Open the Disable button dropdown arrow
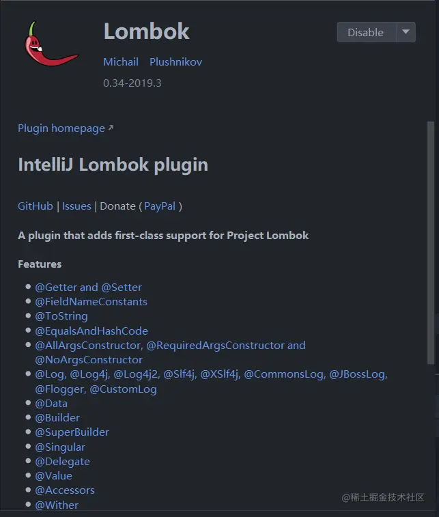This screenshot has width=439, height=517. (x=406, y=32)
